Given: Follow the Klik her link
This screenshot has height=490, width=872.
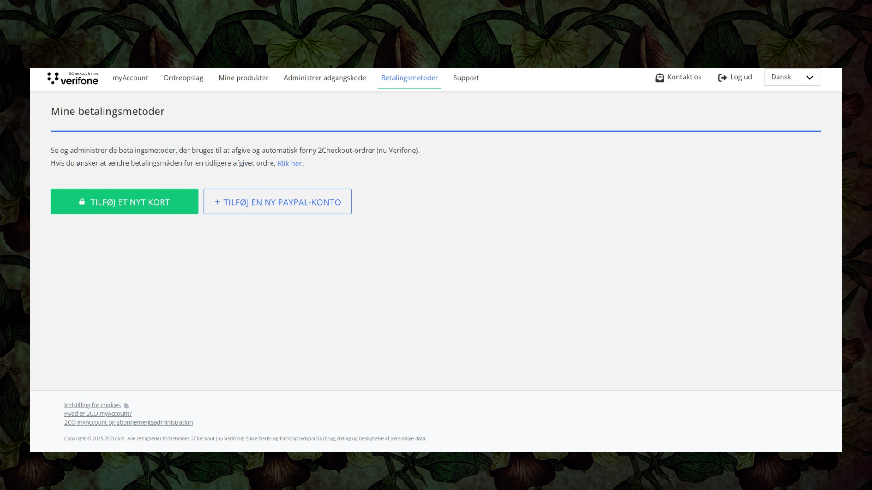Looking at the screenshot, I should [290, 163].
